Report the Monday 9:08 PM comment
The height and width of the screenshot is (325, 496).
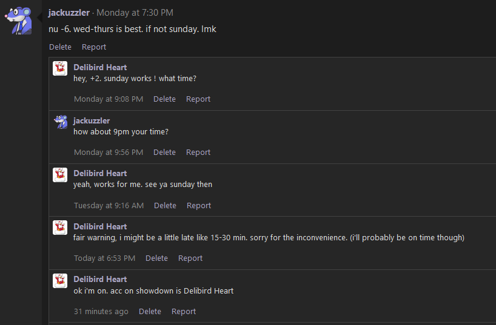[198, 99]
